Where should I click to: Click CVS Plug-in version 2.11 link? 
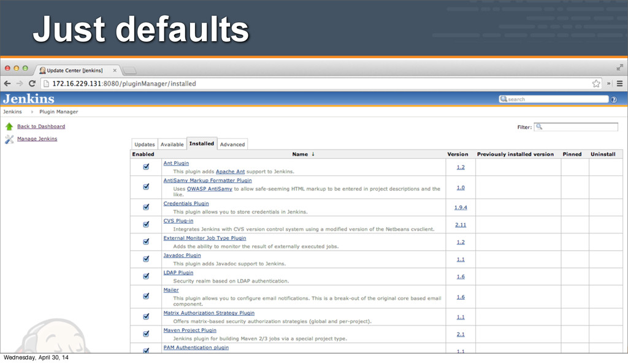[x=461, y=225]
